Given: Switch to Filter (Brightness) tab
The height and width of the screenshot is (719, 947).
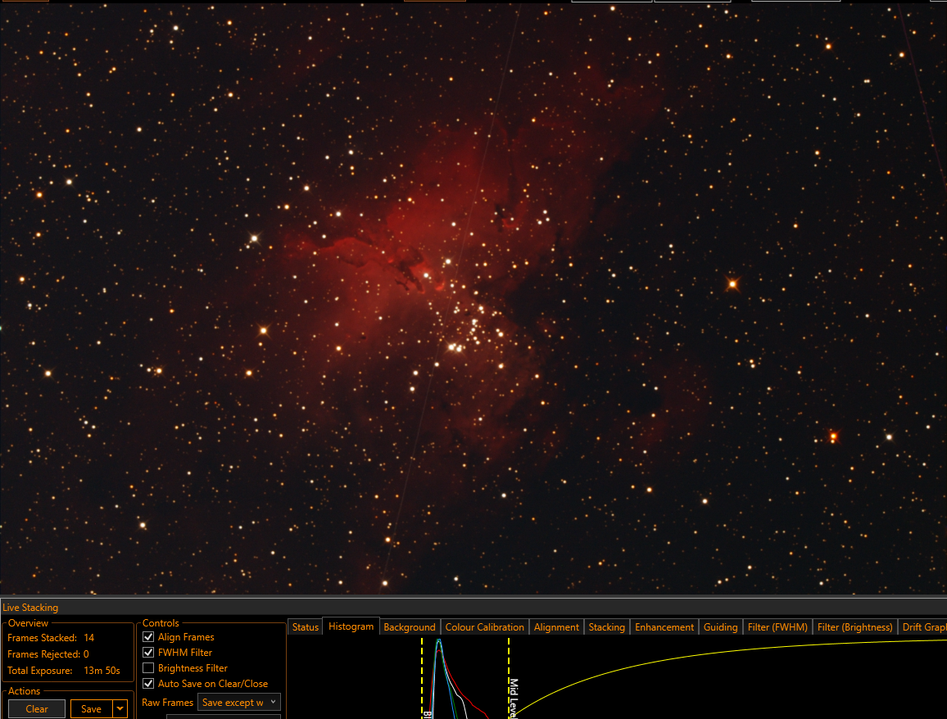Looking at the screenshot, I should click(x=854, y=627).
